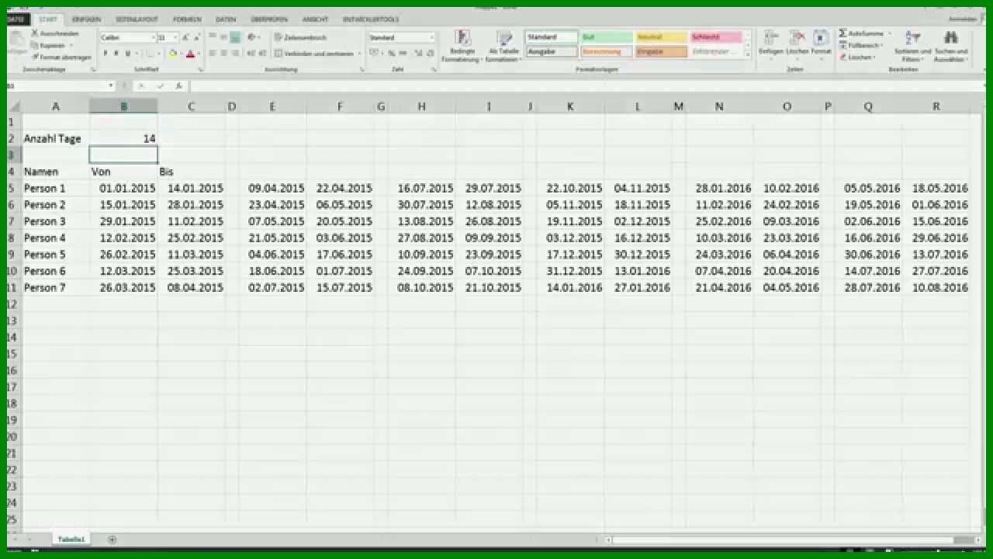
Task: Increase the cell indent
Action: point(261,54)
